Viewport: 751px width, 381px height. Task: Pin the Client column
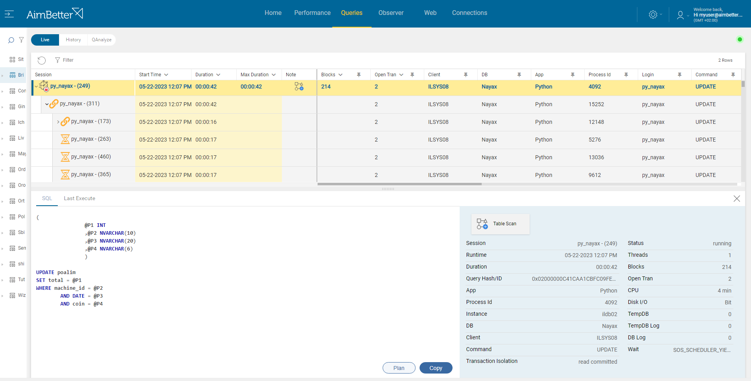466,75
